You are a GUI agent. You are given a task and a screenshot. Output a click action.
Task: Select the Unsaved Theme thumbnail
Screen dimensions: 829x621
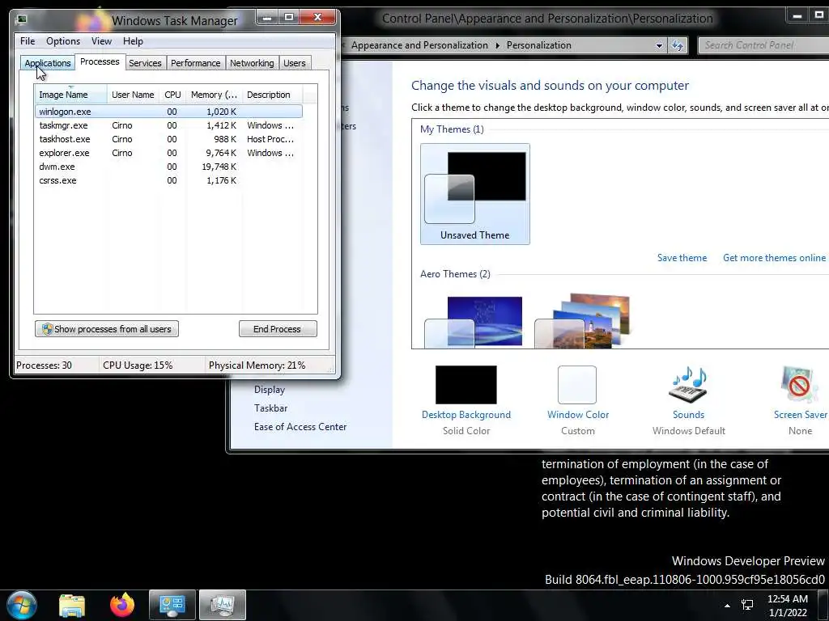474,194
